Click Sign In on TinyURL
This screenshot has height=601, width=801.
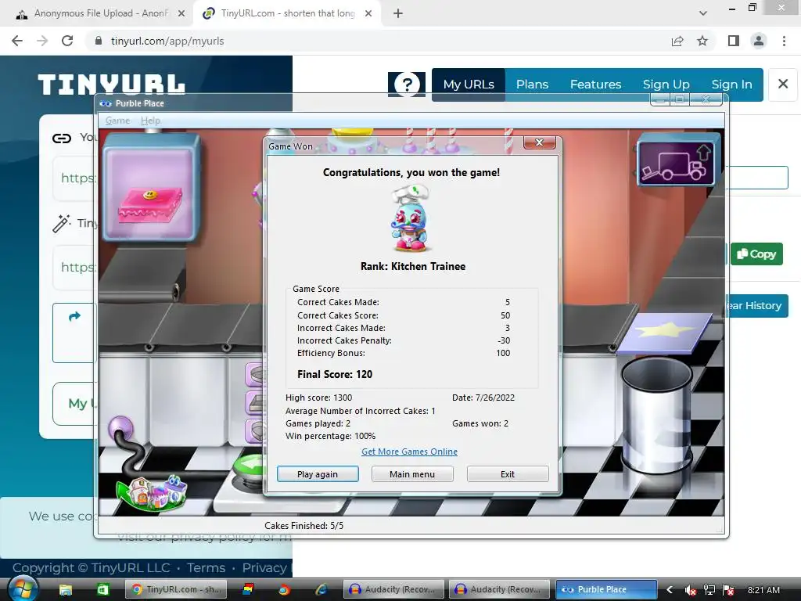click(731, 85)
